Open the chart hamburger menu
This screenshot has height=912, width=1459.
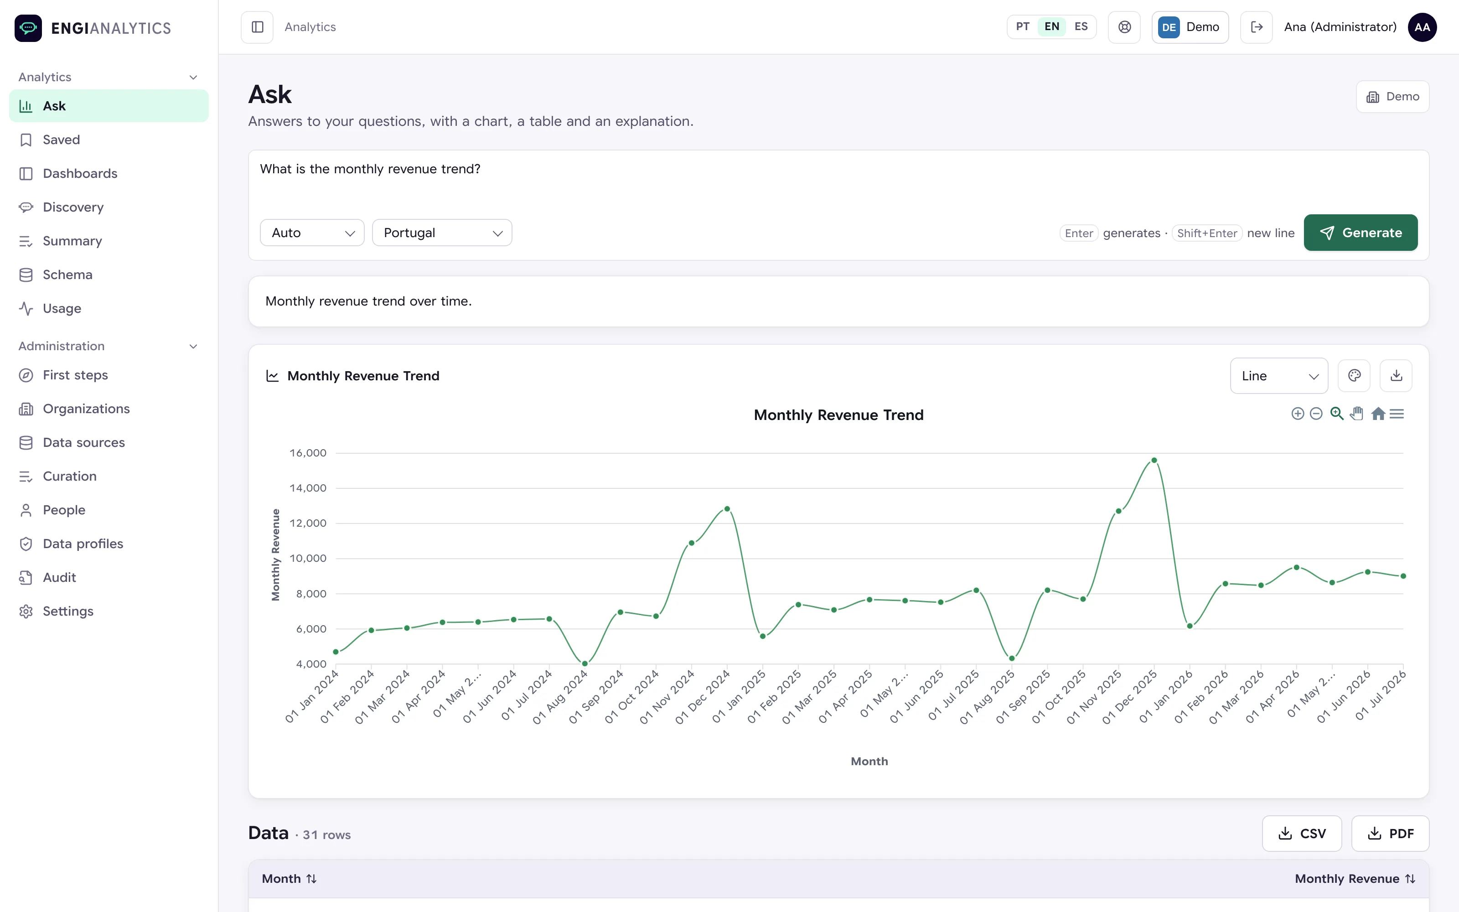[1397, 414]
